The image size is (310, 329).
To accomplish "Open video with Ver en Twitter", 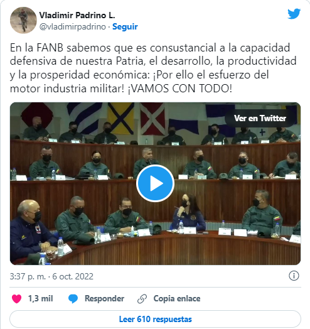I will (260, 118).
